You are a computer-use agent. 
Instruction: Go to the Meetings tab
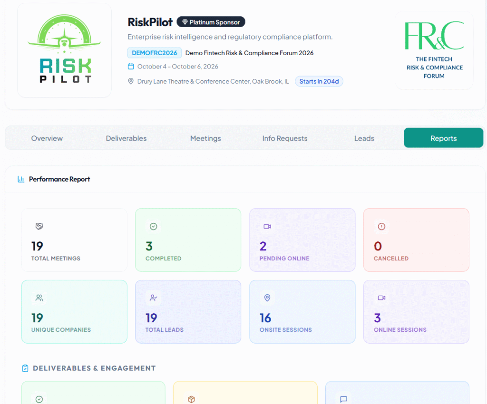(x=205, y=138)
